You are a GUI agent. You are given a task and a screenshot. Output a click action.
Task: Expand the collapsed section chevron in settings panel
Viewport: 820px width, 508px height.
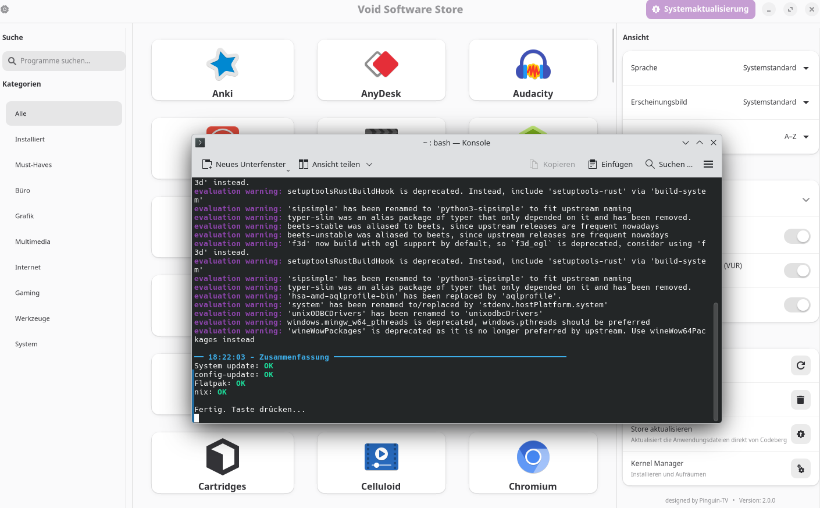pos(806,200)
